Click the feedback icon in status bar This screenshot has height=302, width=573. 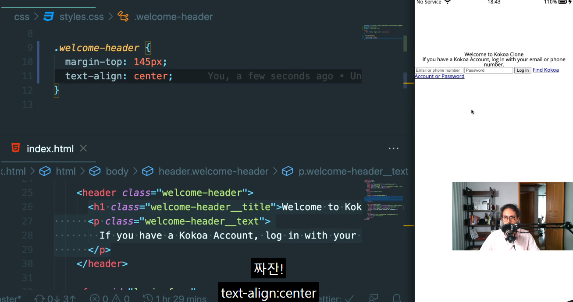374,298
